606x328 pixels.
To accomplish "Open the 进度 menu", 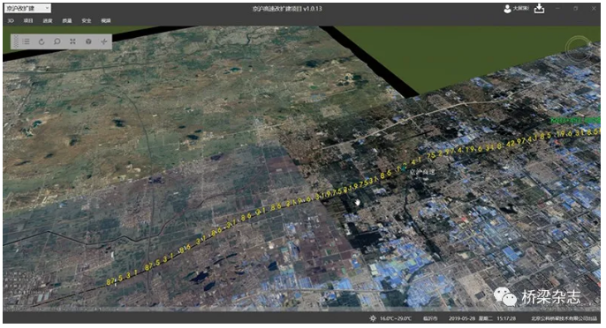I will [x=48, y=21].
